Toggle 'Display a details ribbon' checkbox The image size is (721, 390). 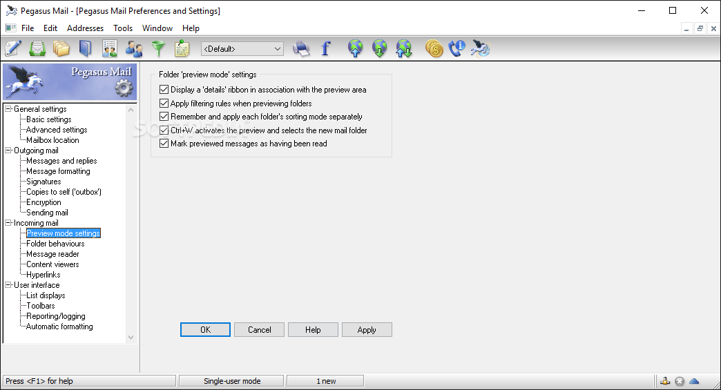[164, 90]
